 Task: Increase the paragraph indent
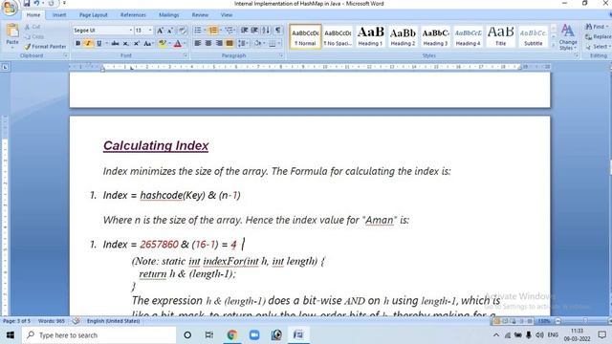pos(254,30)
